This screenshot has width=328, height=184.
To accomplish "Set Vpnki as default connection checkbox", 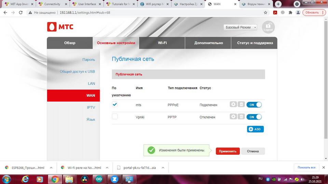I will tap(115, 117).
